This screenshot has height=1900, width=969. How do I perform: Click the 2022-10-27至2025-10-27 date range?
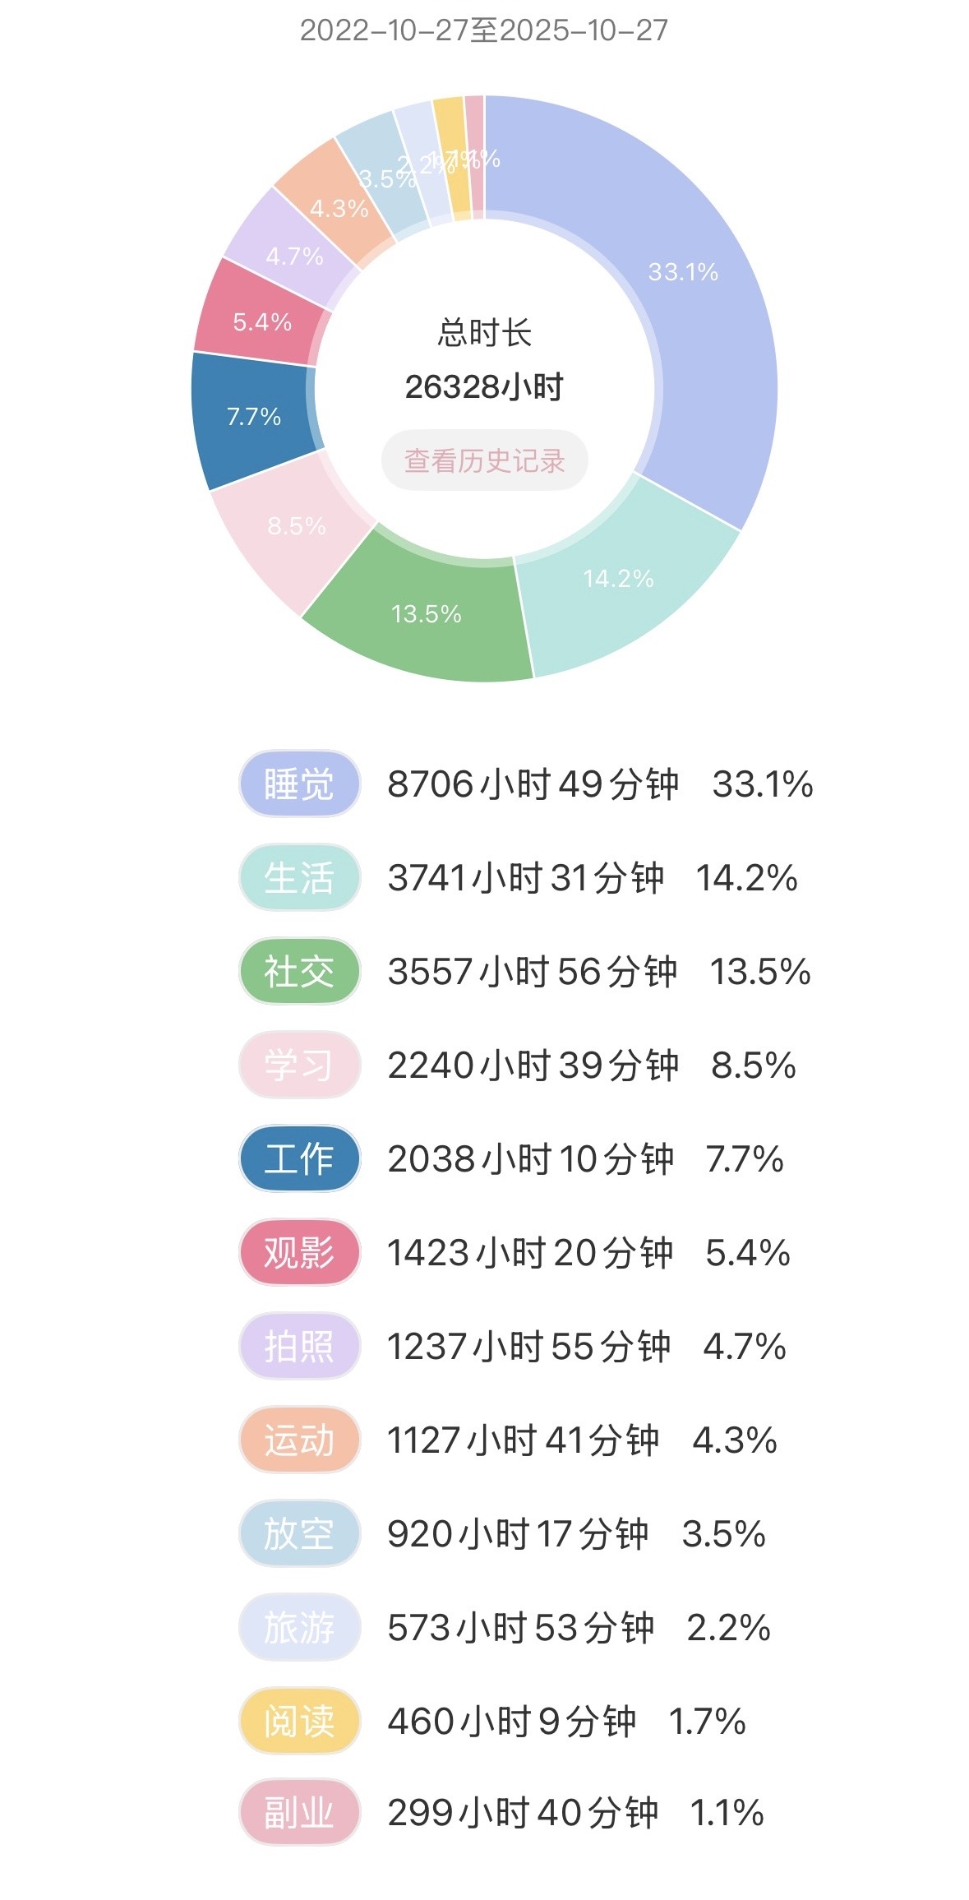[x=483, y=30]
